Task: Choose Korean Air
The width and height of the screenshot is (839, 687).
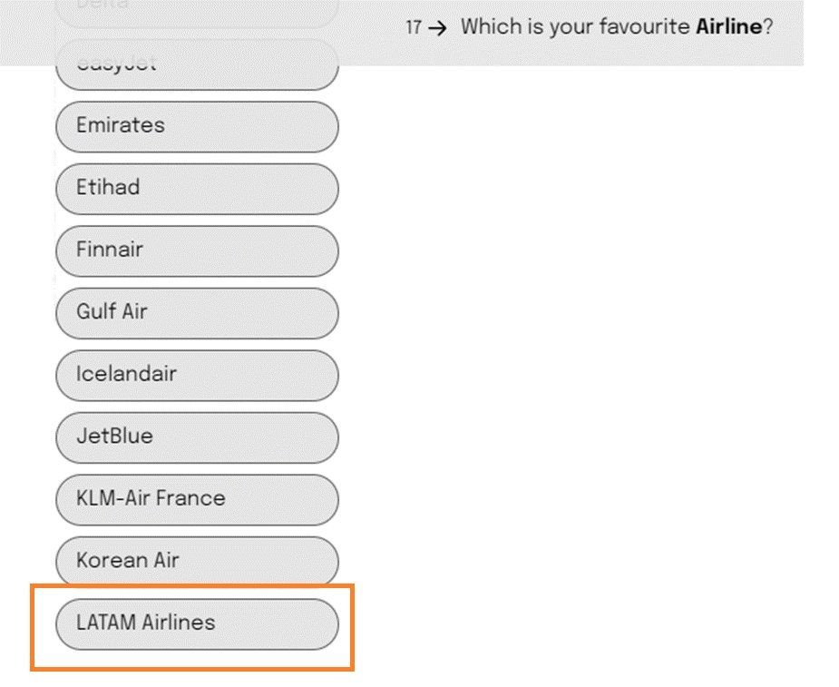Action: 197,561
